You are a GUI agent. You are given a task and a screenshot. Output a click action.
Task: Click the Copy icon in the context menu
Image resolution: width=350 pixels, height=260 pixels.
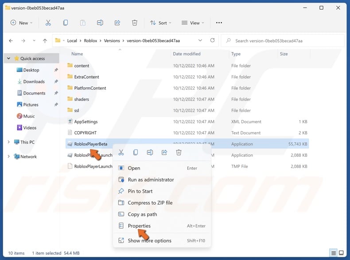pos(136,153)
